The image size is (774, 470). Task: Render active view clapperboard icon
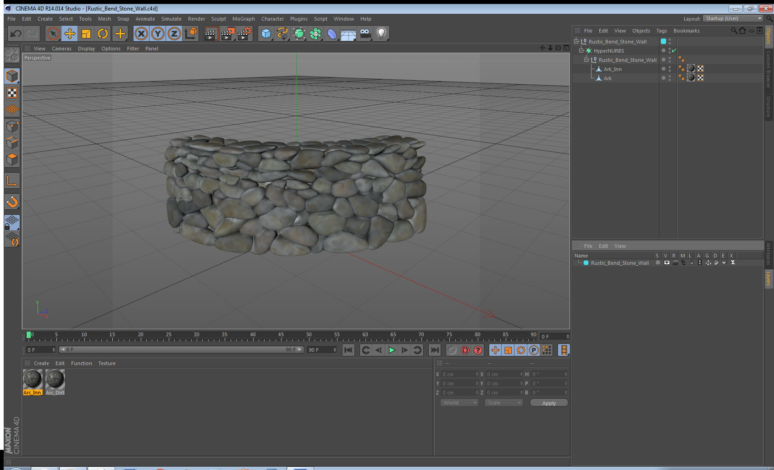[210, 33]
